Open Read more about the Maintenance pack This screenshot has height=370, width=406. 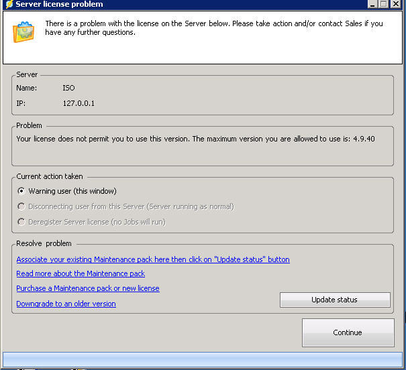(81, 273)
